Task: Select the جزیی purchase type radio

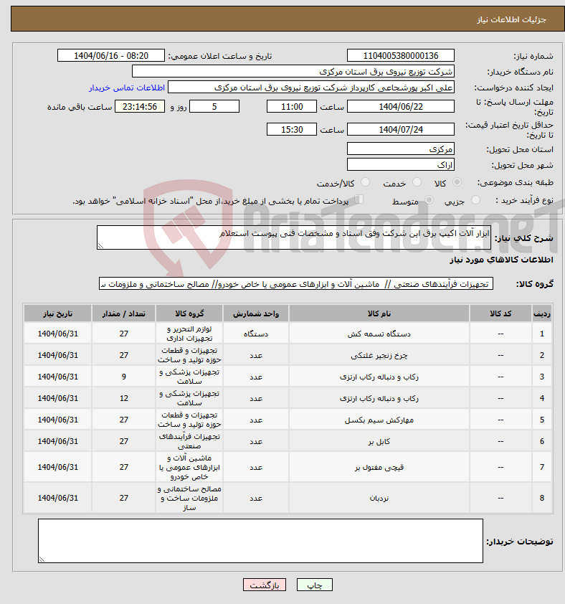Action: coord(475,200)
